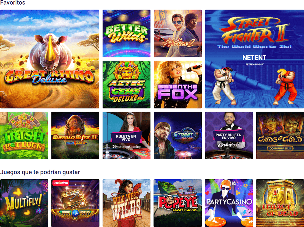The height and width of the screenshot is (227, 304).
Task: Open Popeye Cazatesoros
Action: pos(178,203)
